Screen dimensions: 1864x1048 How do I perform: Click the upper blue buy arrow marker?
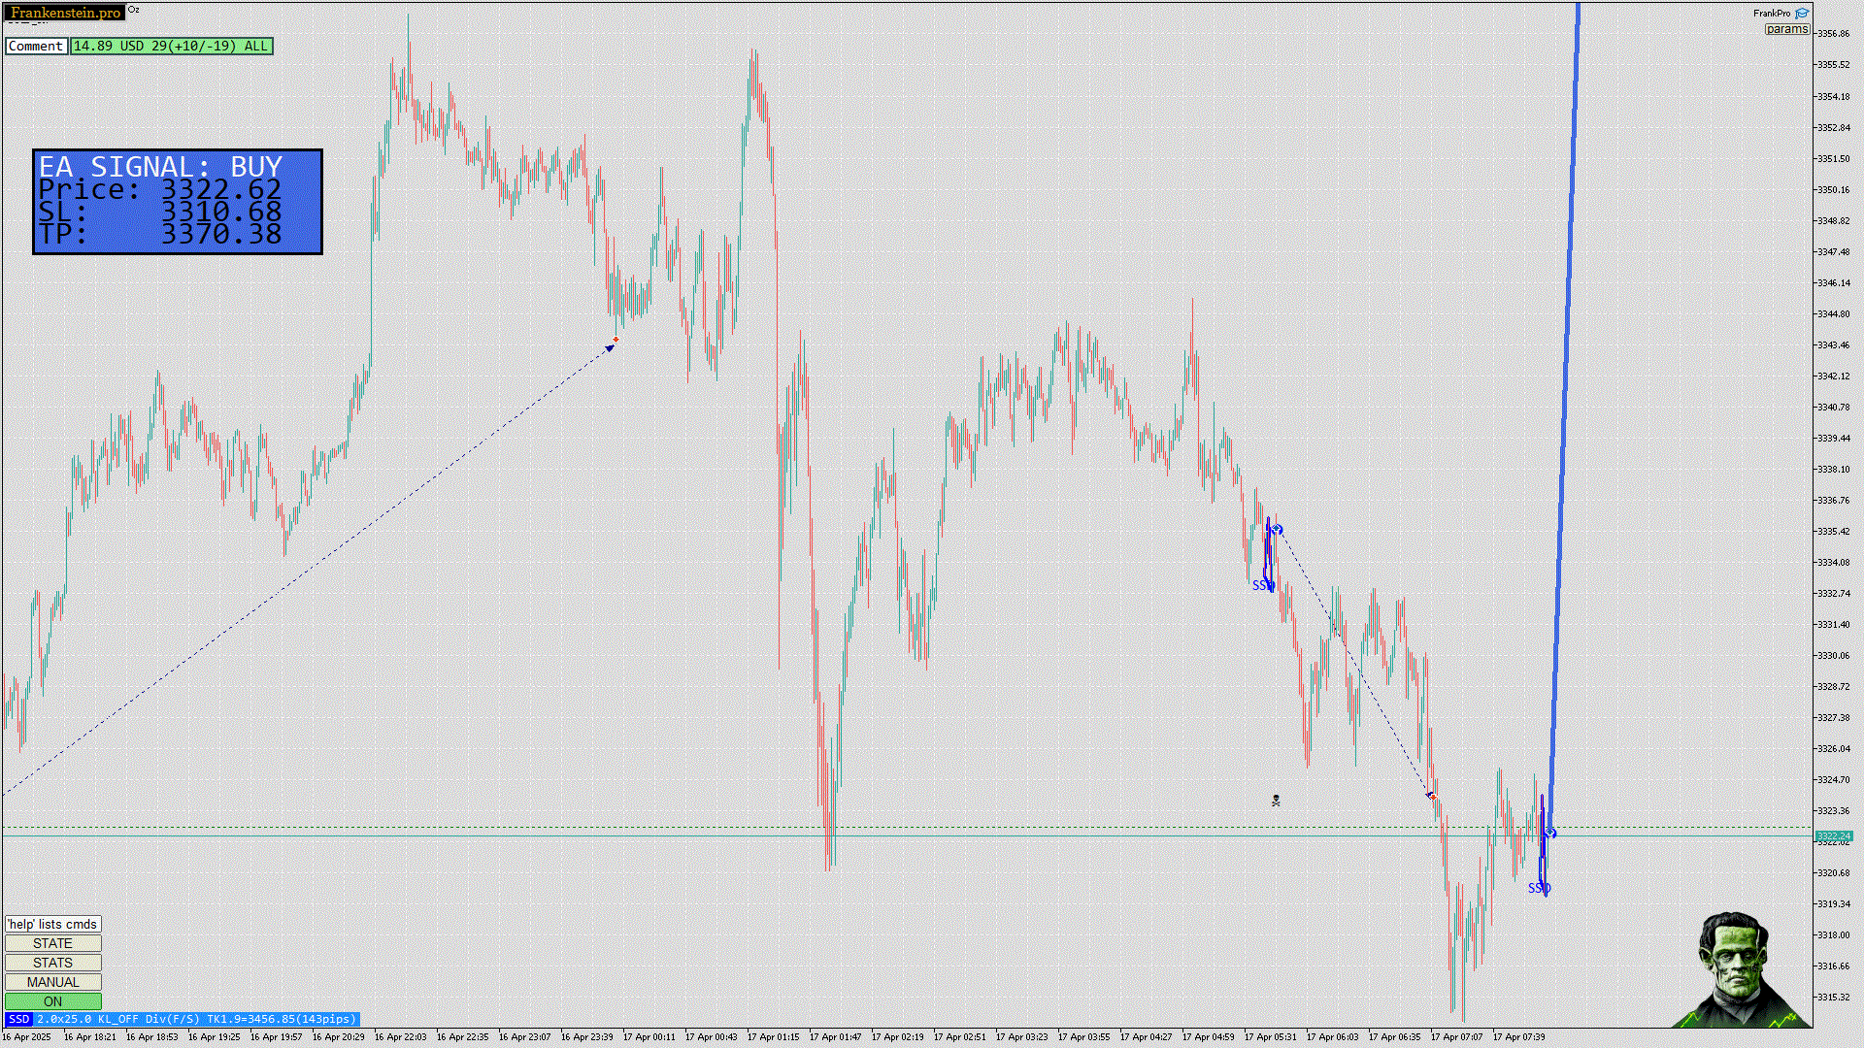[x=1278, y=530]
